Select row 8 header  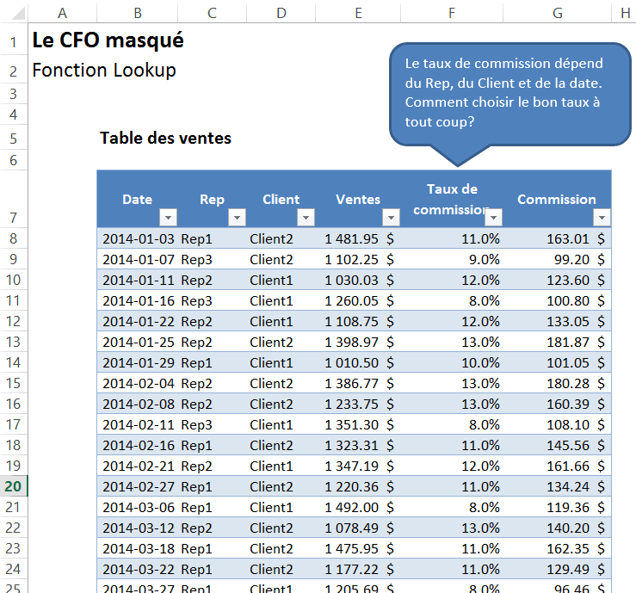pos(14,238)
